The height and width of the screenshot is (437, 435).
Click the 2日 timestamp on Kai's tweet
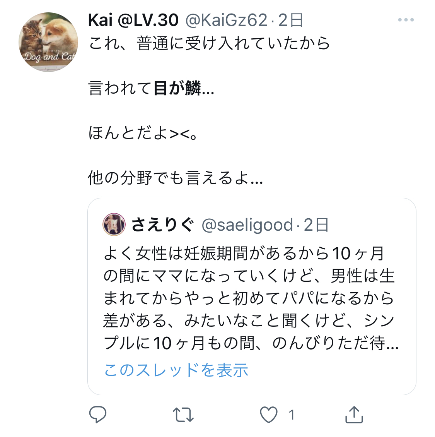[290, 20]
